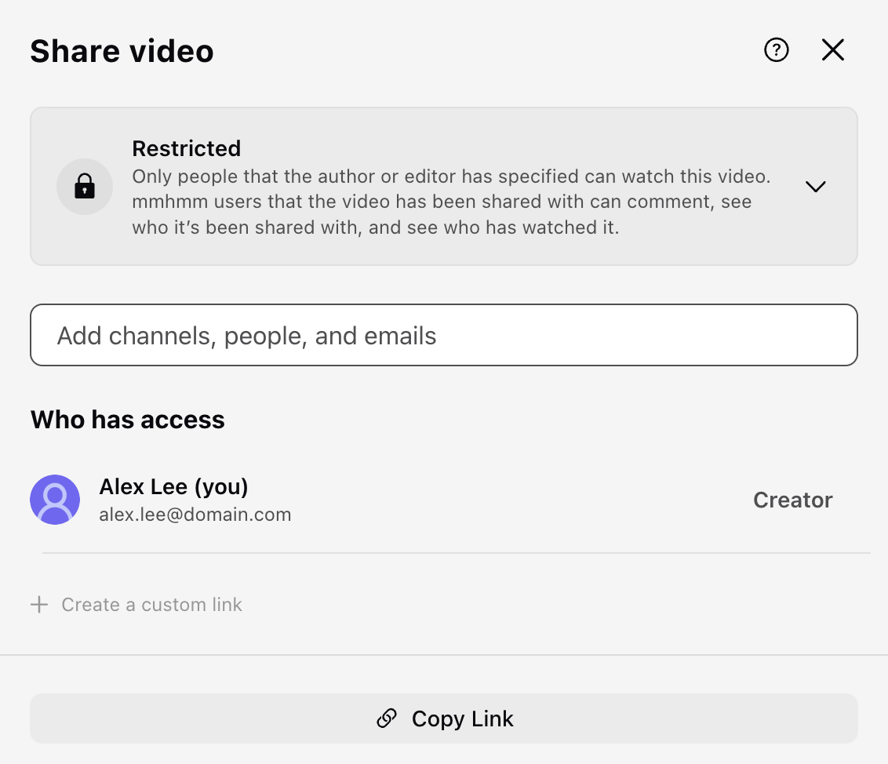Close the Share video dialog
Image resolution: width=888 pixels, height=764 pixels.
coord(832,49)
